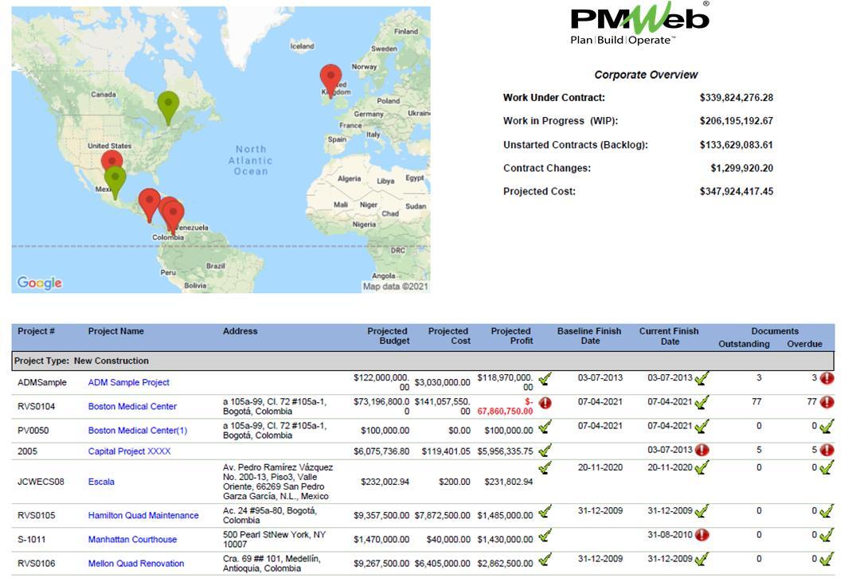Click green finish check for Mellon Quad Renovation

702,558
